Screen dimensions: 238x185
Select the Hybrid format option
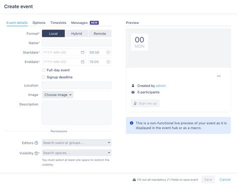point(76,33)
